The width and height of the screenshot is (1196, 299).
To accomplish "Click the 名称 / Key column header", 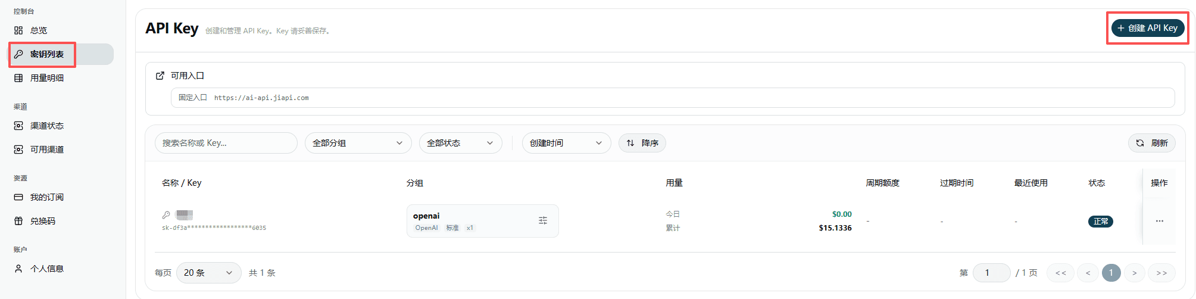I will coord(182,183).
